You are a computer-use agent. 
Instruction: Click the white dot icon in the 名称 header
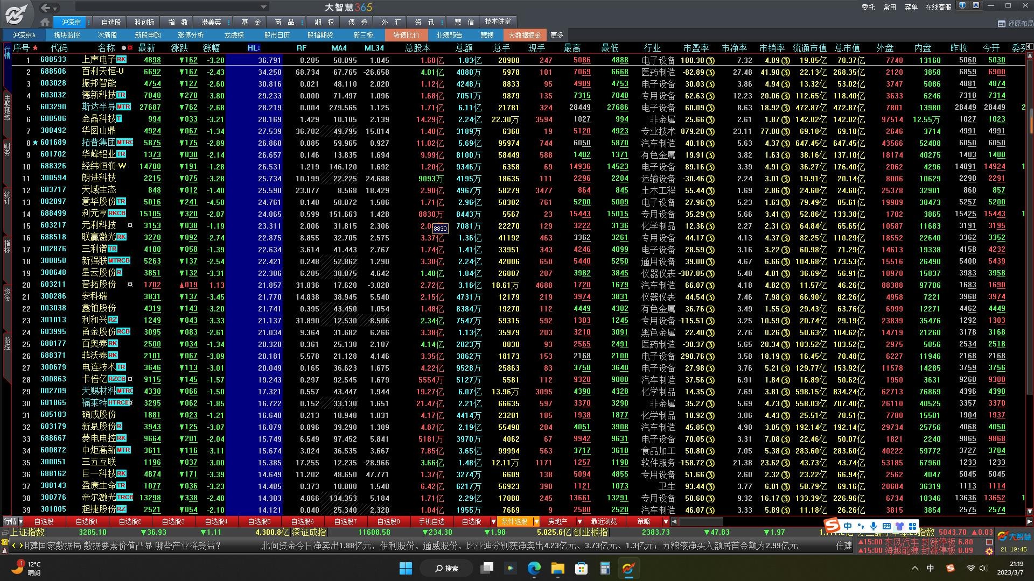[124, 48]
